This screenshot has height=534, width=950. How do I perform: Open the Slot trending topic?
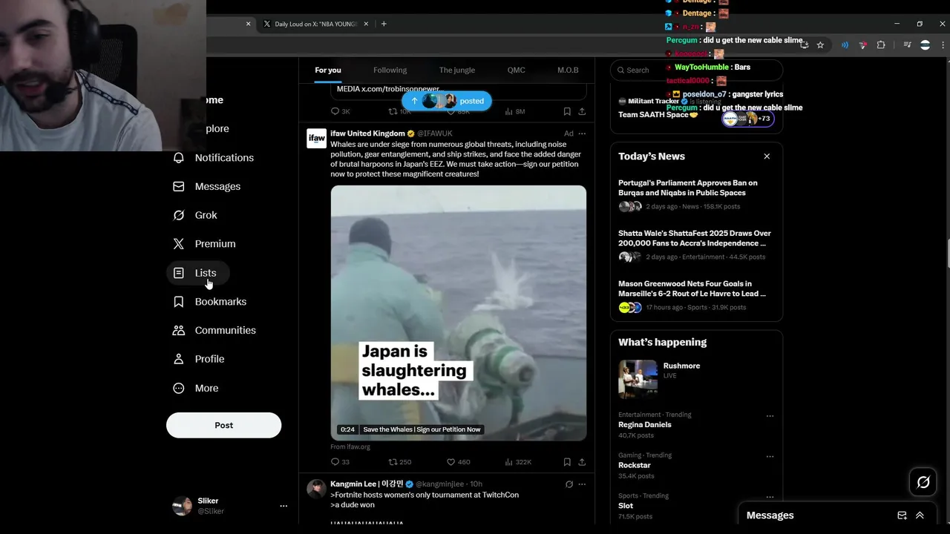(626, 506)
